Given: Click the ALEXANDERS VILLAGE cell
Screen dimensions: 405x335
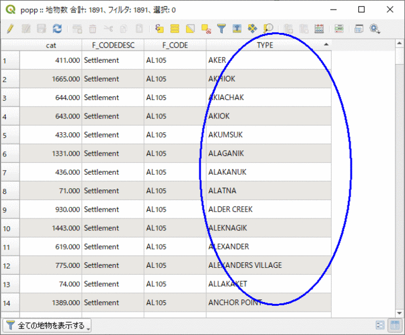Looking at the screenshot, I should [x=268, y=265].
